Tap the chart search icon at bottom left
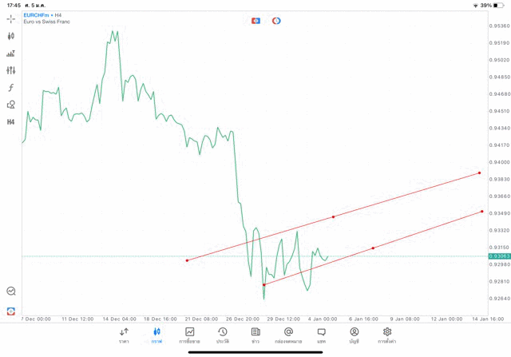Screen dimensions: 511x357 pos(11,292)
